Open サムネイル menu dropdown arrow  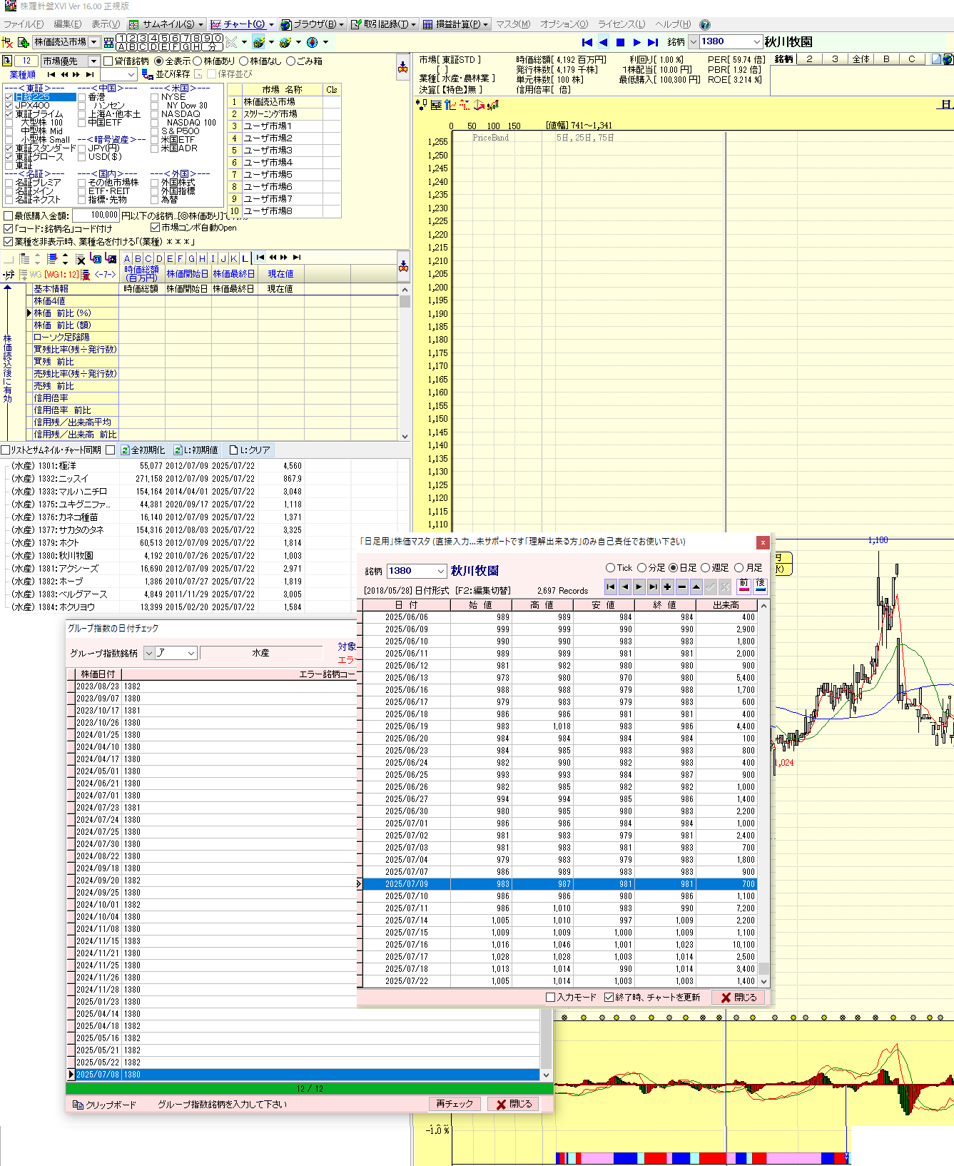(201, 24)
